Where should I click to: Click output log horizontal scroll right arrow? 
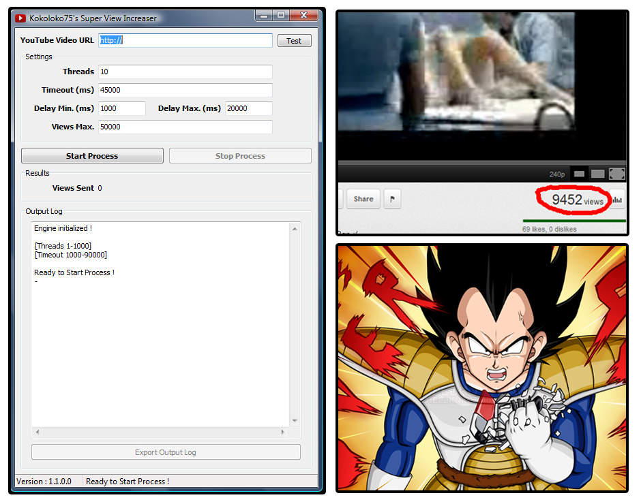[282, 432]
